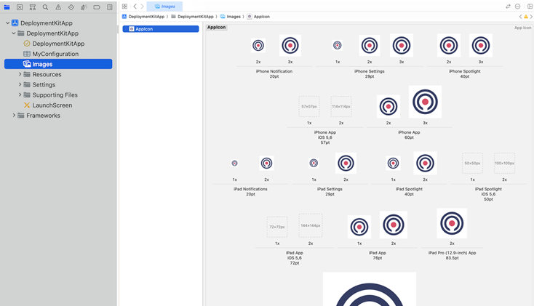Viewport: 534px width, 306px height.
Task: Select iPhone Spotlight 3x icon slot
Action: click(x=481, y=45)
